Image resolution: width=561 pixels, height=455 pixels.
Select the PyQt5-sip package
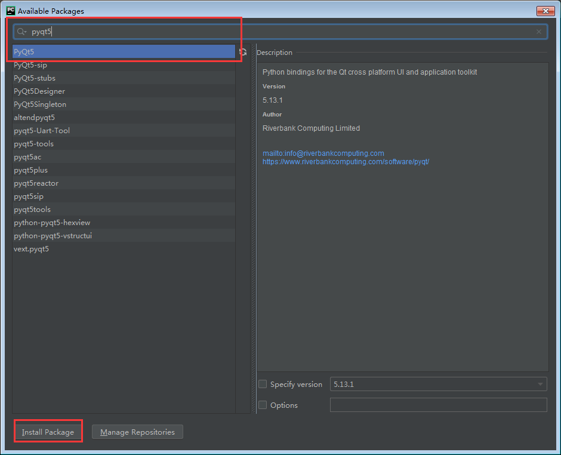click(x=124, y=65)
